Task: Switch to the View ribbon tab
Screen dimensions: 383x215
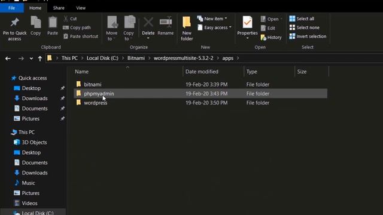Action: coord(81,8)
